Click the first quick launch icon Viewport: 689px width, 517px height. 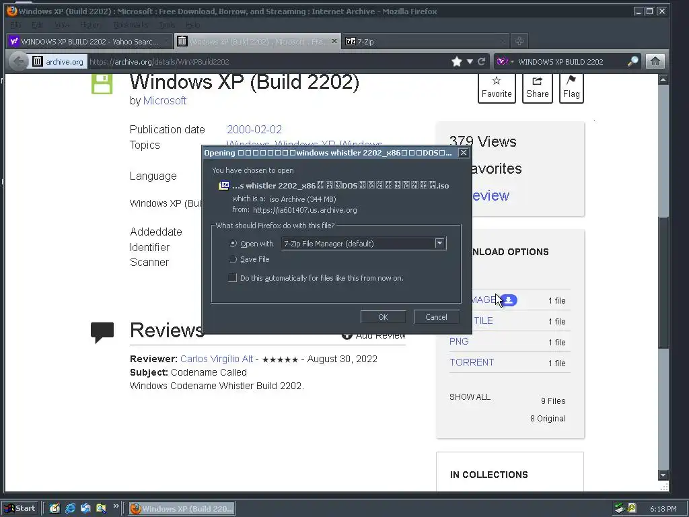click(55, 508)
